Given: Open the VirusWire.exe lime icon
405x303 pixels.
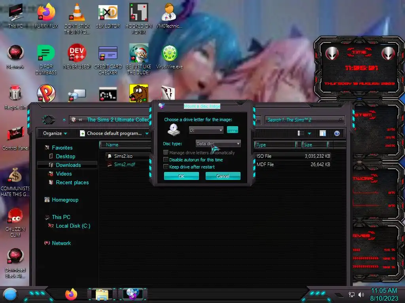Looking at the screenshot, I should click(x=169, y=57).
